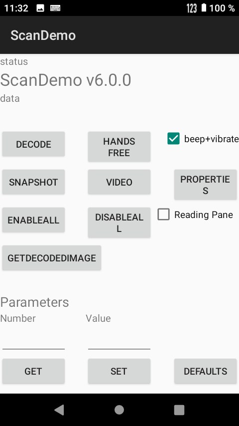The height and width of the screenshot is (426, 239).
Task: Take a SNAPSHOT
Action: click(33, 182)
